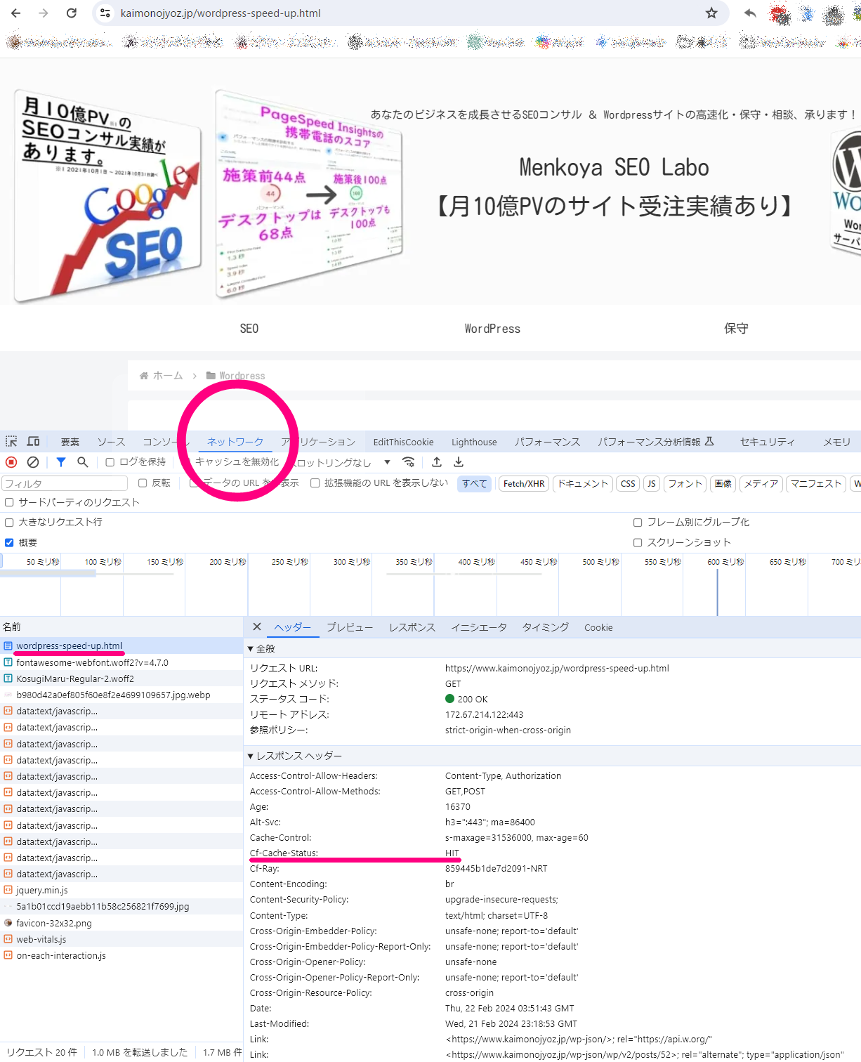Click the home icon in the breadcrumb
Viewport: 861px width, 1062px height.
click(x=144, y=376)
